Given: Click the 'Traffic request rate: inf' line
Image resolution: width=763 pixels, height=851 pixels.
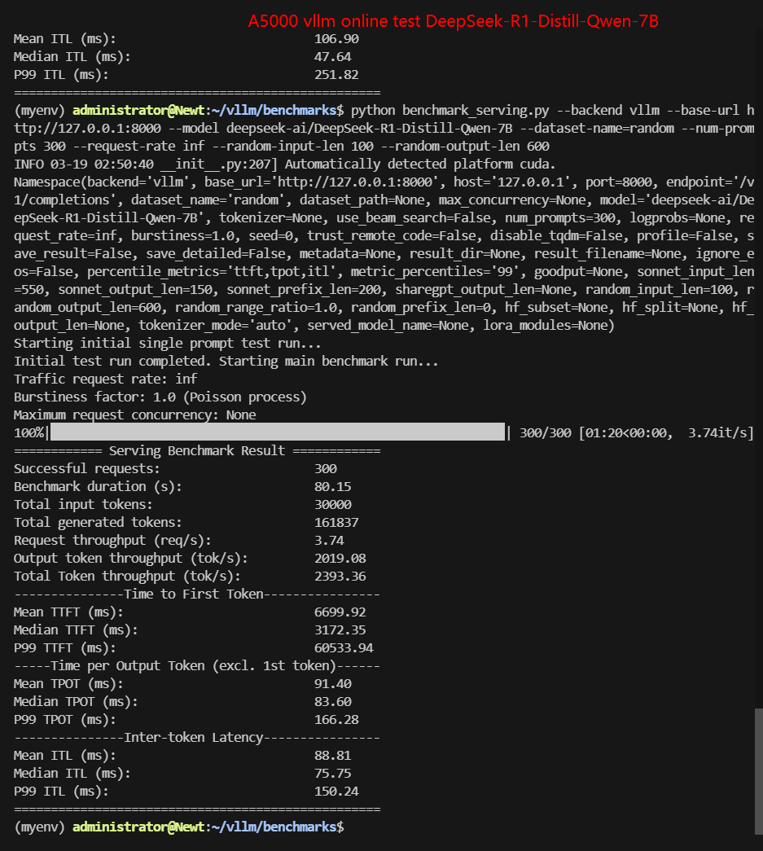Looking at the screenshot, I should [105, 379].
